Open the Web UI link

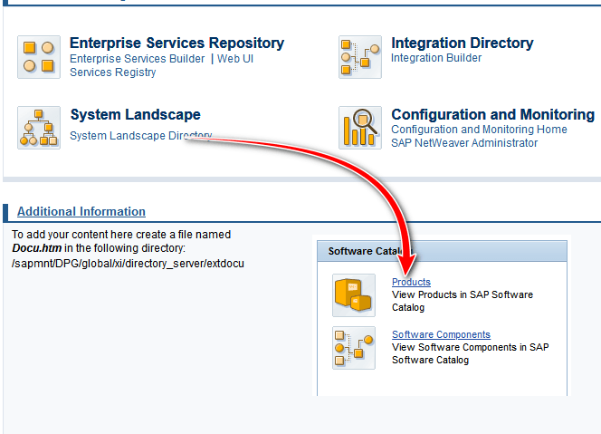point(235,59)
